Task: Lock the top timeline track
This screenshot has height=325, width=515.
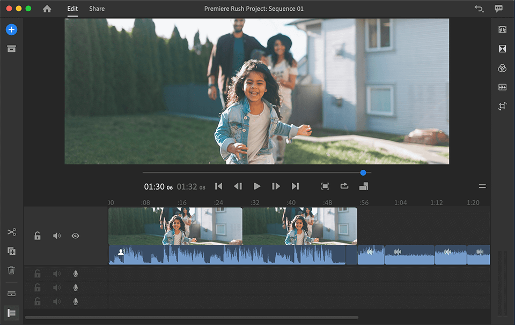Action: click(37, 236)
